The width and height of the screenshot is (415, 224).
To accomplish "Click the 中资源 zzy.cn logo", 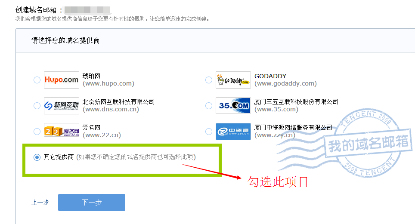I will point(233,132).
